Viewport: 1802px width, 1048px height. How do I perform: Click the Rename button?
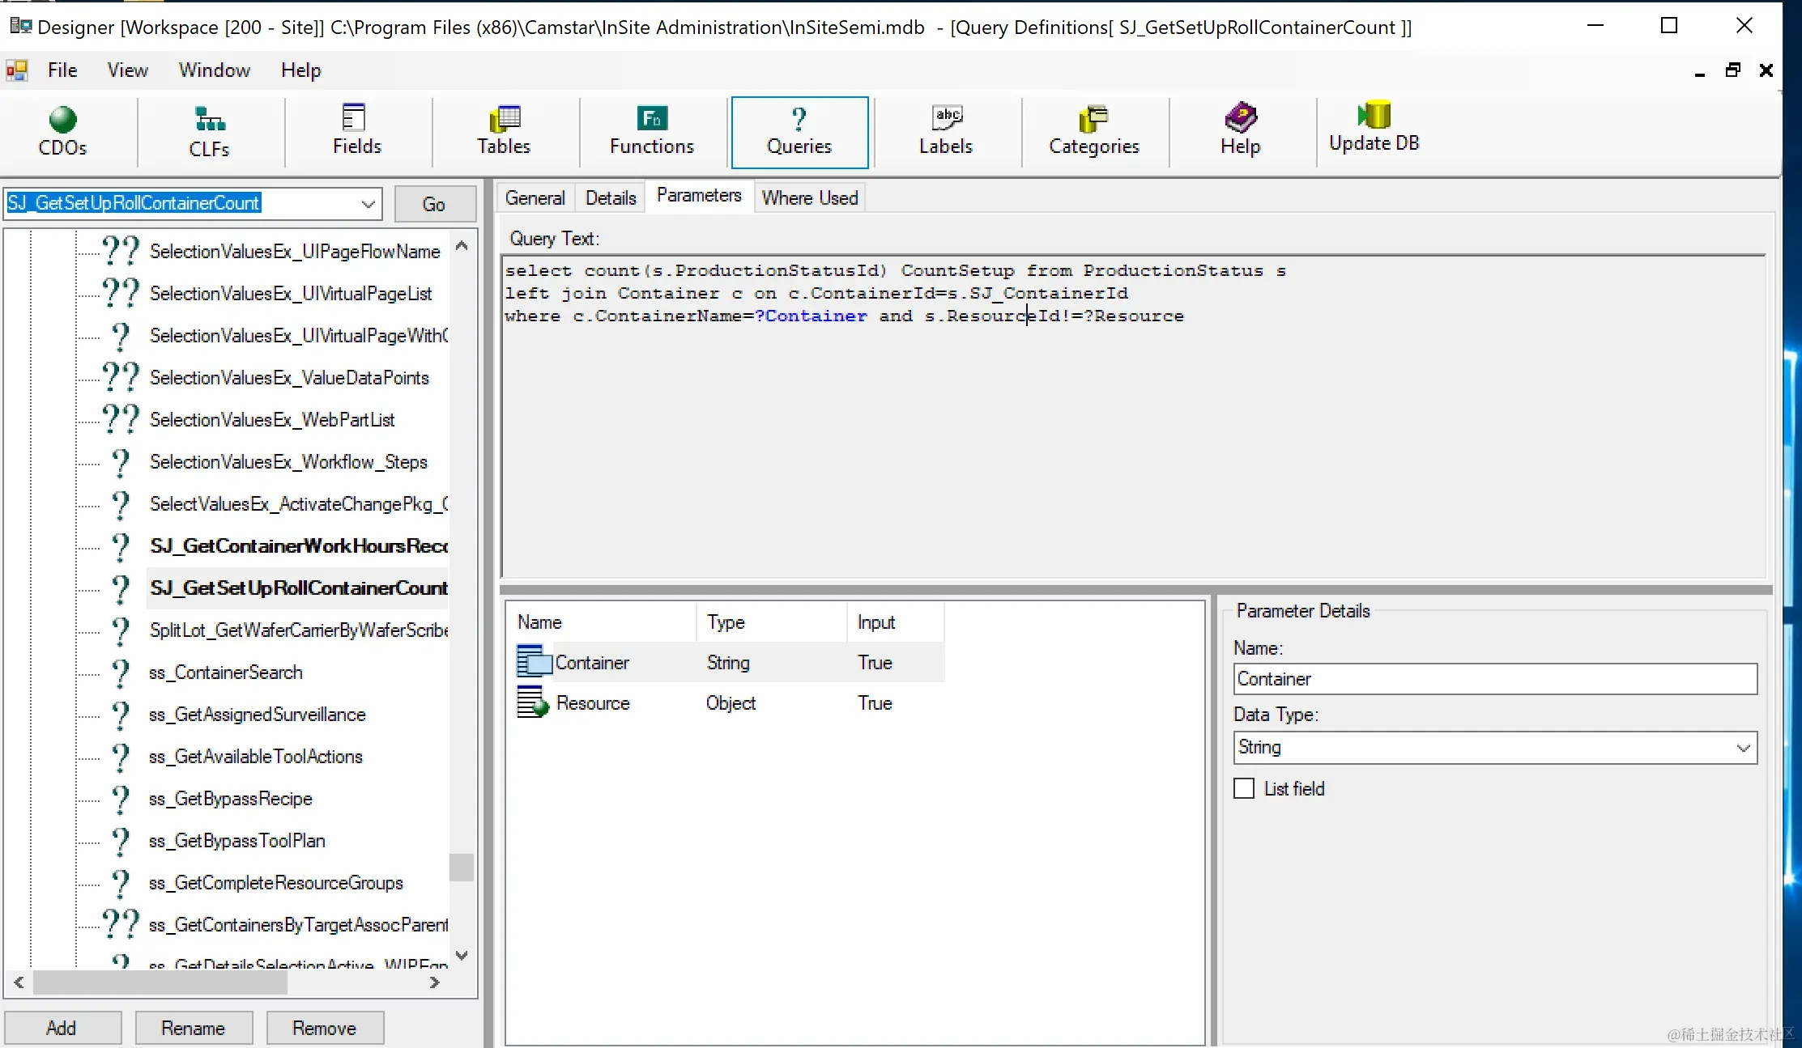point(193,1028)
